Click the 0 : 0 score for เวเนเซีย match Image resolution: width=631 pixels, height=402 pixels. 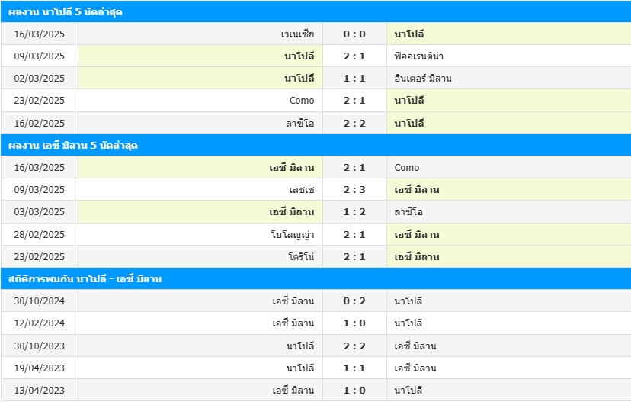(x=354, y=34)
